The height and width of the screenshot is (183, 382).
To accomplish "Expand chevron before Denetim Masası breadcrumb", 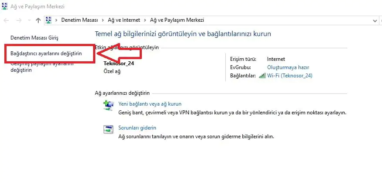I will pos(56,20).
